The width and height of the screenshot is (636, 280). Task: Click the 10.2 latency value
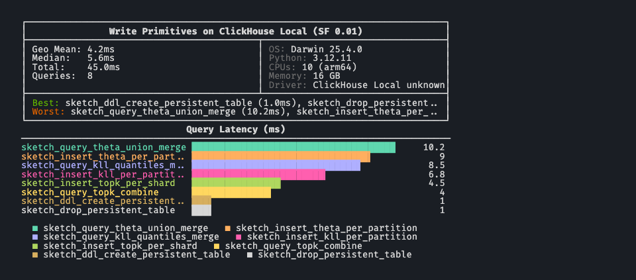pos(434,148)
